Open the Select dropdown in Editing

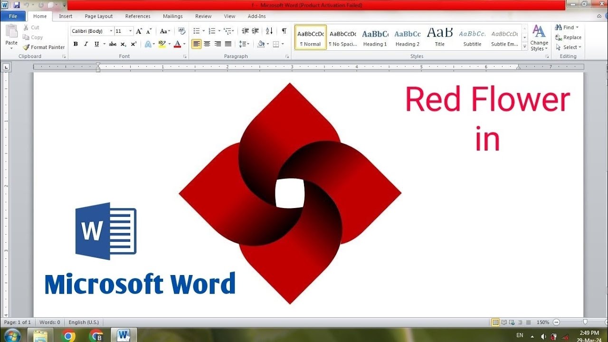point(568,47)
